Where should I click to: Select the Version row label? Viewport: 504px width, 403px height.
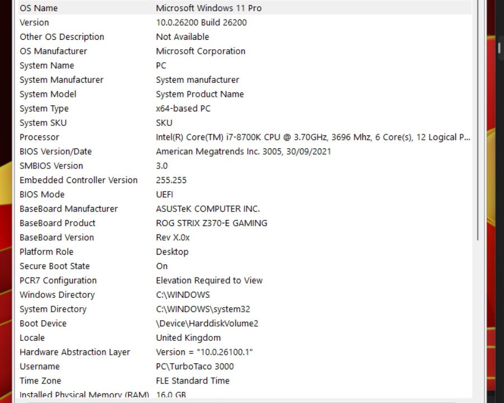(34, 22)
